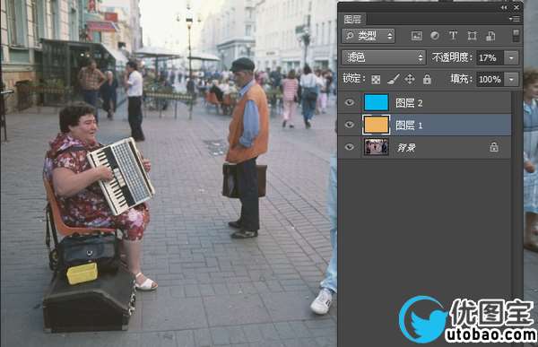This screenshot has width=538, height=347.
Task: Open the 不透明度 opacity slider arrow
Action: 511,58
